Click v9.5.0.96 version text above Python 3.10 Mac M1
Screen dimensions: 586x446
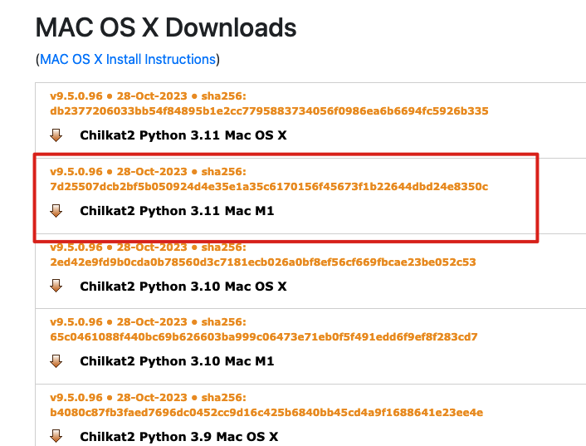[x=76, y=322]
